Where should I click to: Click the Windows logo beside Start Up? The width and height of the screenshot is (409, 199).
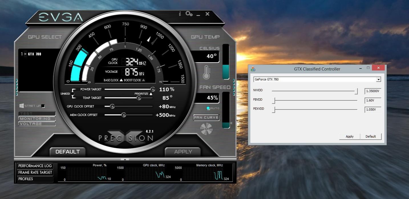[x=21, y=106]
